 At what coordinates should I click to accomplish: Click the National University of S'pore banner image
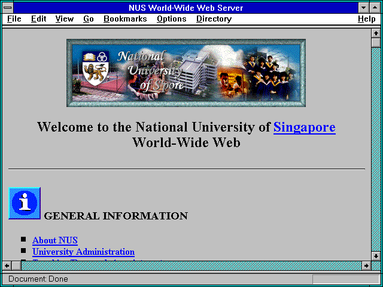pyautogui.click(x=186, y=73)
